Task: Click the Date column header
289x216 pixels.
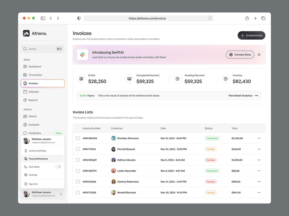Action: point(163,128)
